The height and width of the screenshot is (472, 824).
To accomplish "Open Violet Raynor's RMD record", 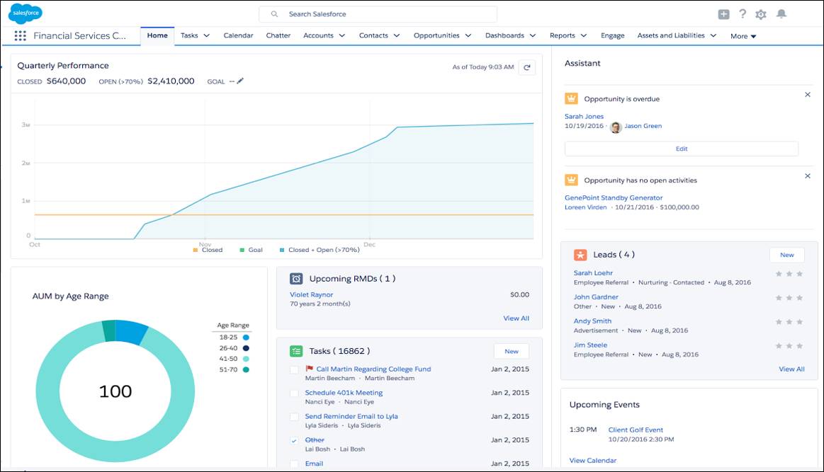I will (x=311, y=295).
